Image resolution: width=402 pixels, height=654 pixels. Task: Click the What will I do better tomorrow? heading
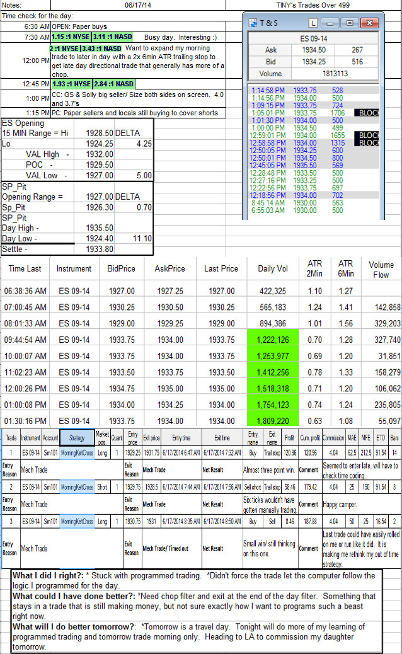click(x=74, y=626)
